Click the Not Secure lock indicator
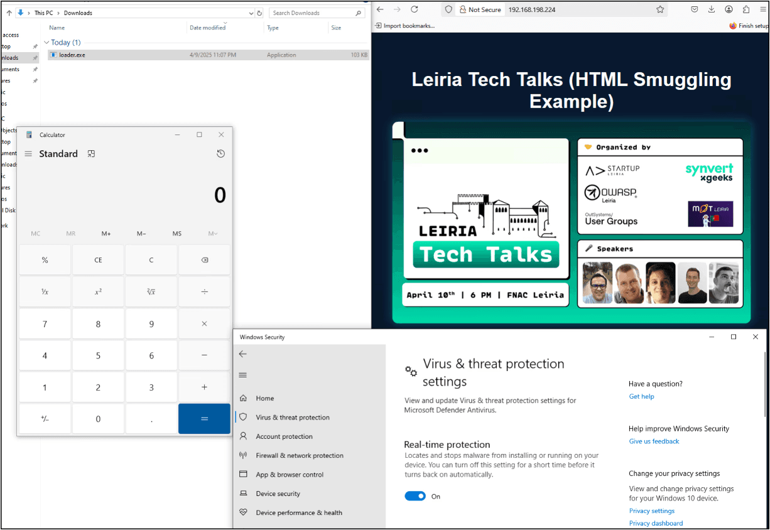 (x=480, y=9)
